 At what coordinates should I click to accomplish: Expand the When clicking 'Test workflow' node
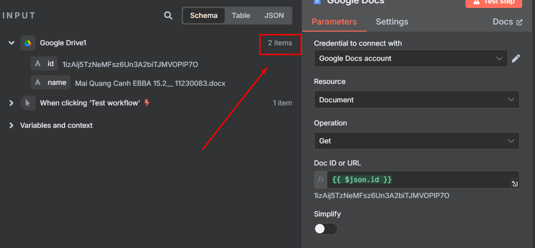pyautogui.click(x=12, y=103)
